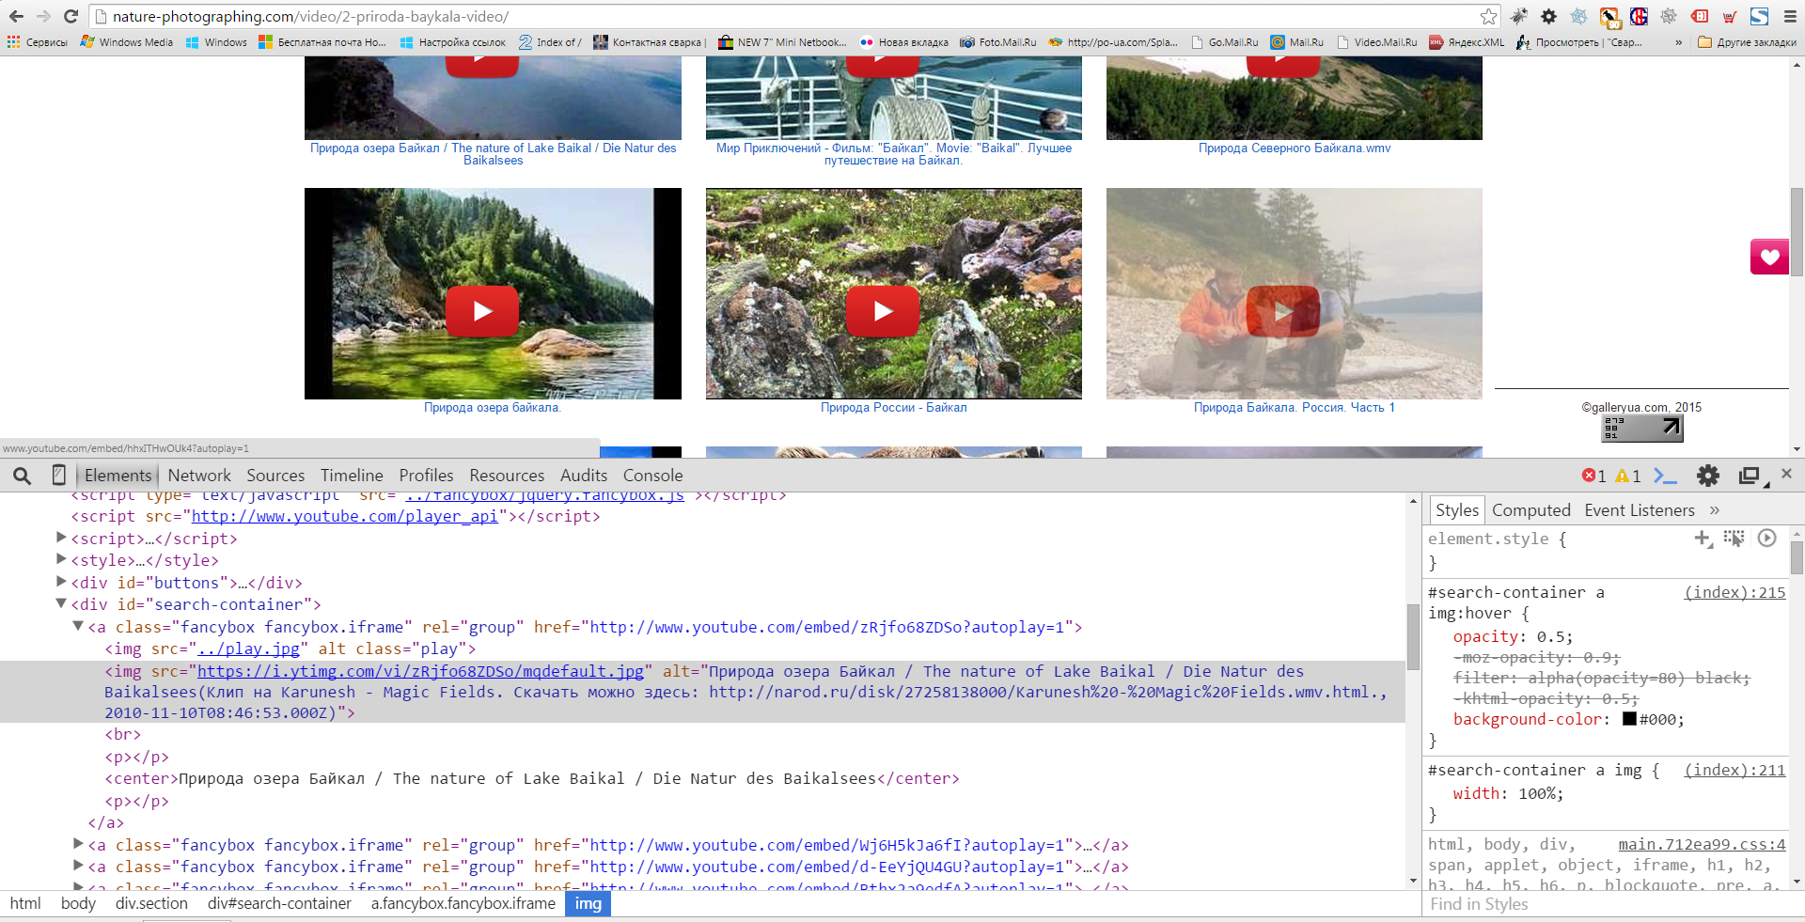Open the ../play.jpg source link
Screen dimensions: 1805x922
pos(248,649)
